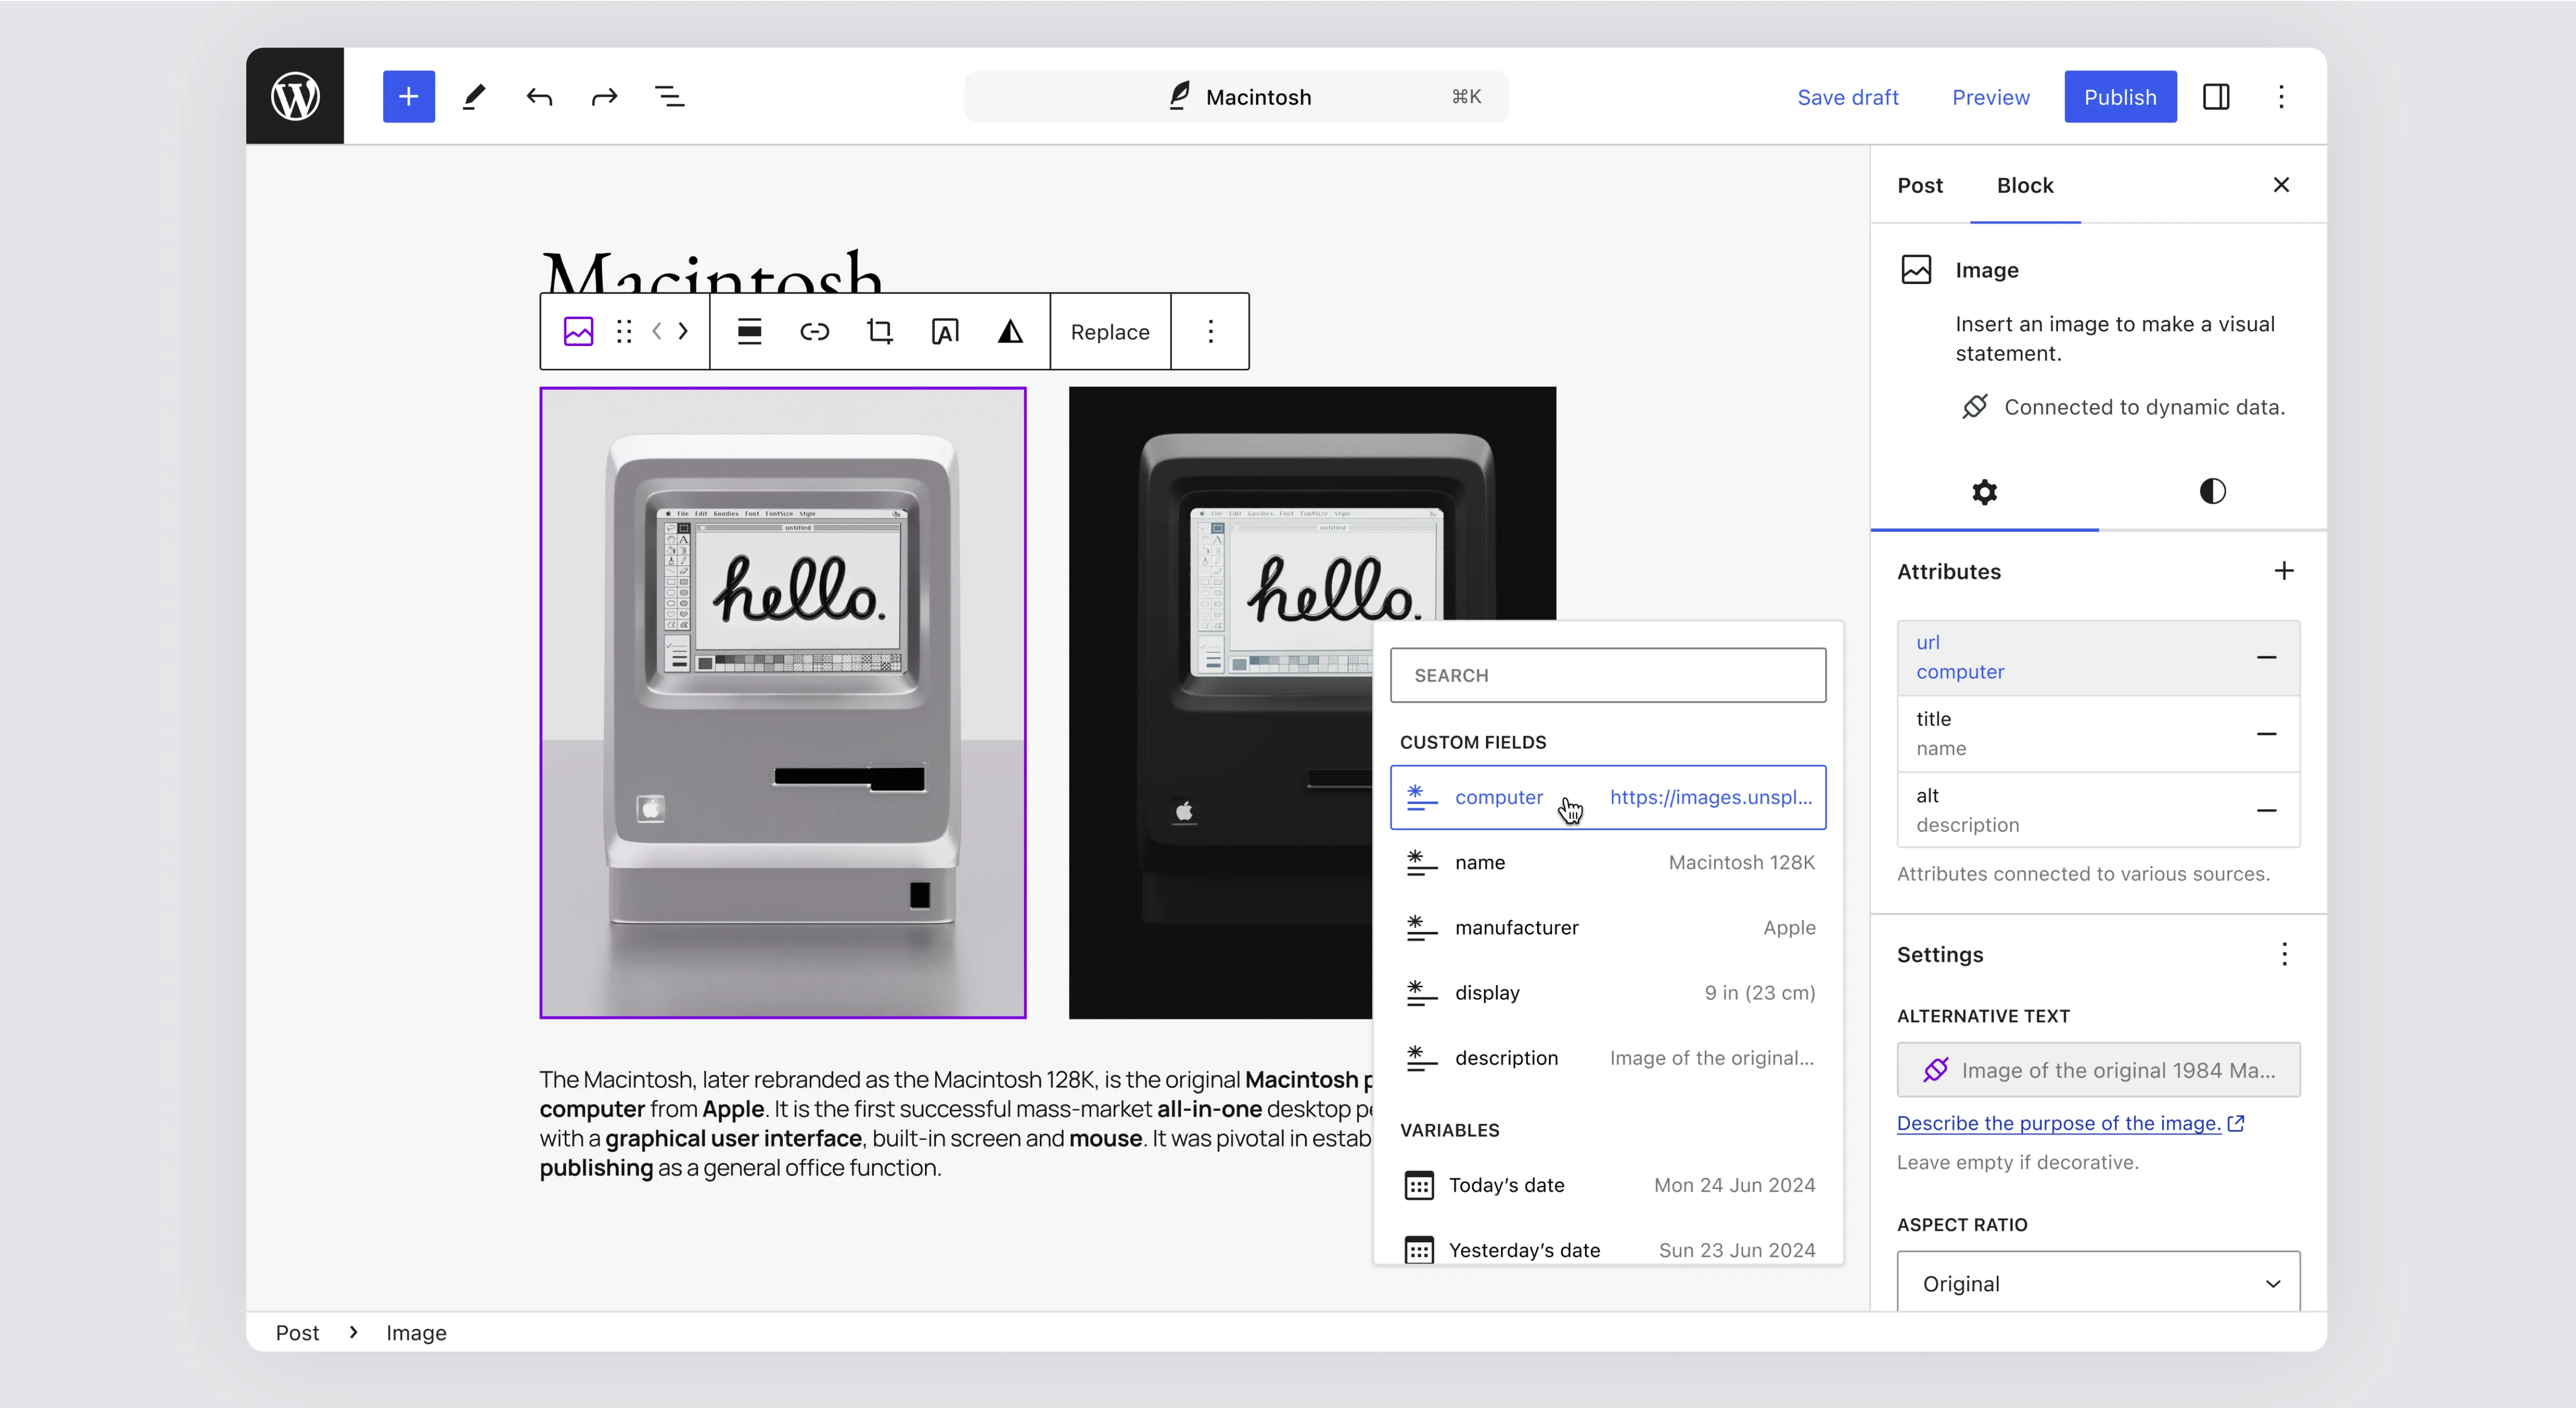Screen dimensions: 2576x1408
Task: Add text over image tool
Action: [944, 331]
